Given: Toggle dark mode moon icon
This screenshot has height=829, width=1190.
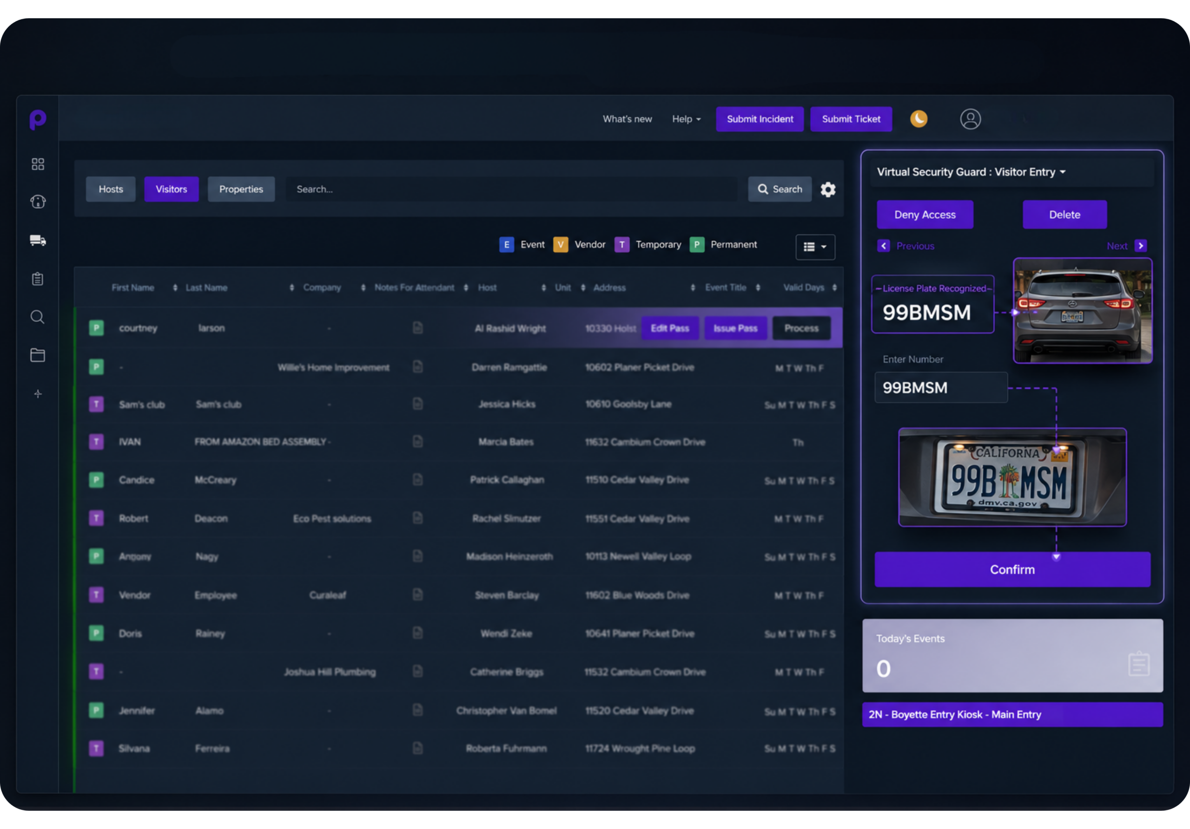Looking at the screenshot, I should point(919,118).
